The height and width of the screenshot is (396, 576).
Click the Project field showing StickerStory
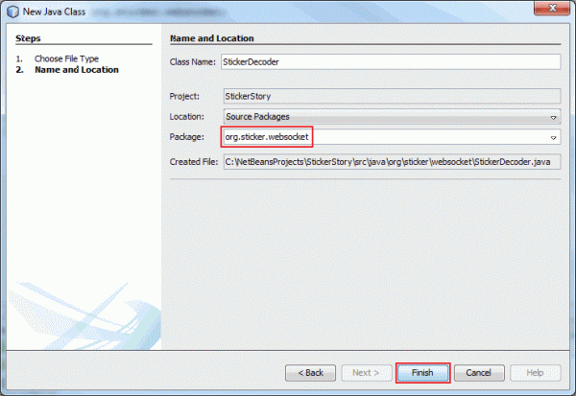coord(392,96)
